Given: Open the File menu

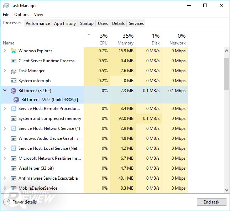Looking at the screenshot, I should click(6, 15).
